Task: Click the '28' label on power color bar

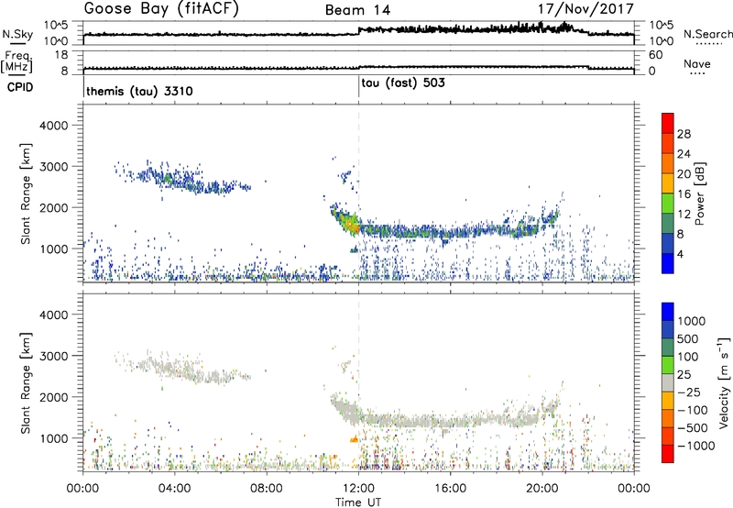Action: coord(684,134)
